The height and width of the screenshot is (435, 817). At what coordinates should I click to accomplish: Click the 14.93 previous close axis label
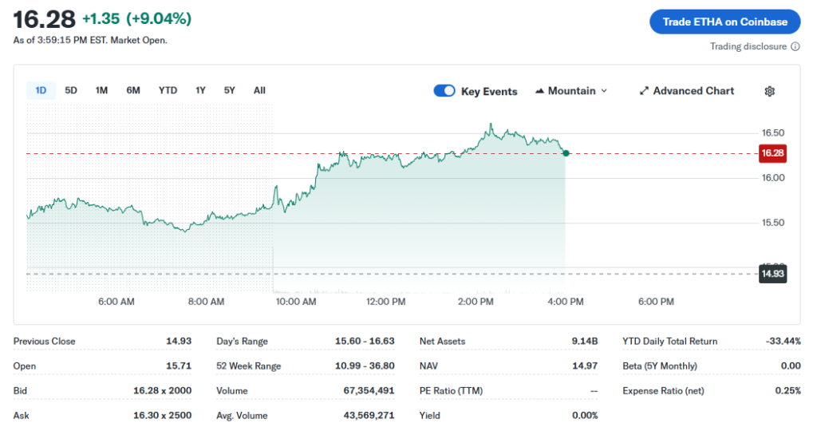tap(772, 274)
